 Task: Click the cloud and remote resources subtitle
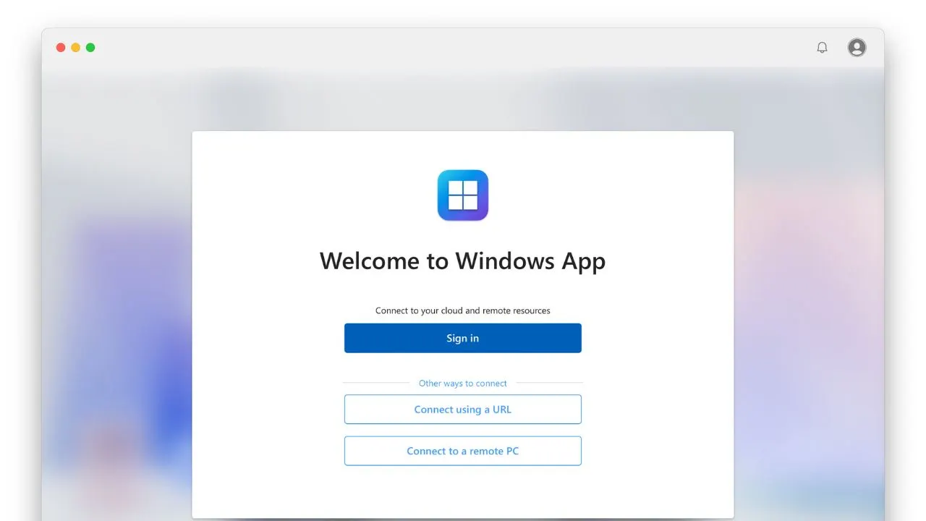[463, 310]
